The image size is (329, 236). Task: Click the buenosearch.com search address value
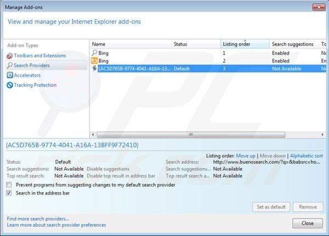tap(266, 162)
